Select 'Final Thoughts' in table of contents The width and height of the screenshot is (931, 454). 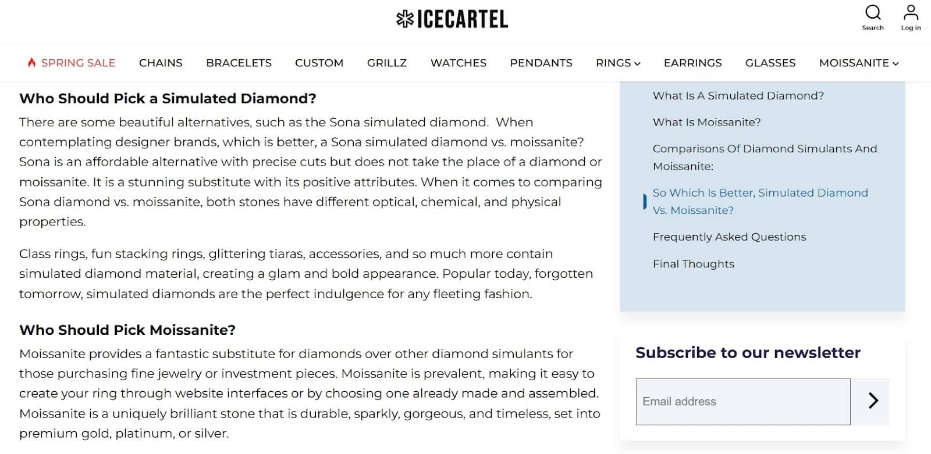694,264
